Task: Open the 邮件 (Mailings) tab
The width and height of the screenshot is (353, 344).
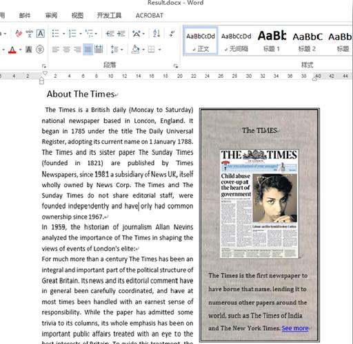Action: (25, 15)
